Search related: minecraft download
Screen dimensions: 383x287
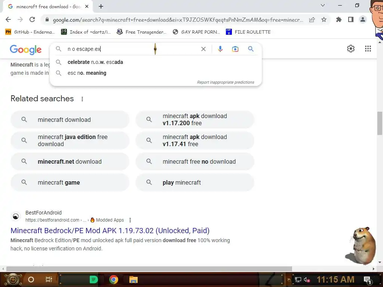pos(70,120)
